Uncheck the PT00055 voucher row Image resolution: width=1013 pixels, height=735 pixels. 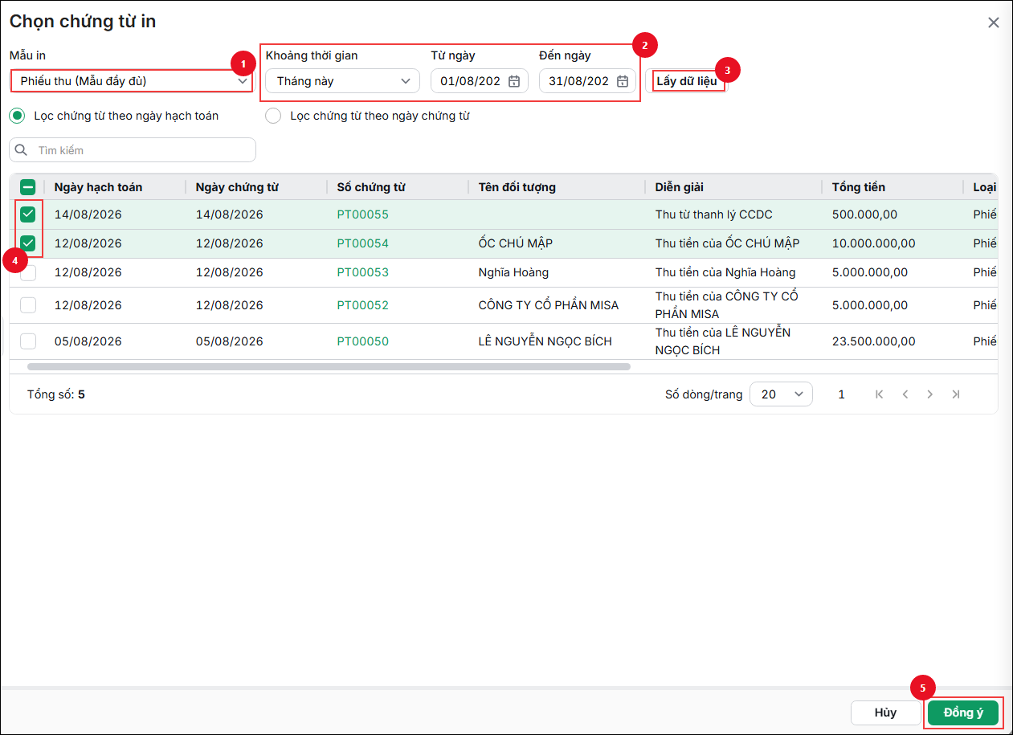28,214
